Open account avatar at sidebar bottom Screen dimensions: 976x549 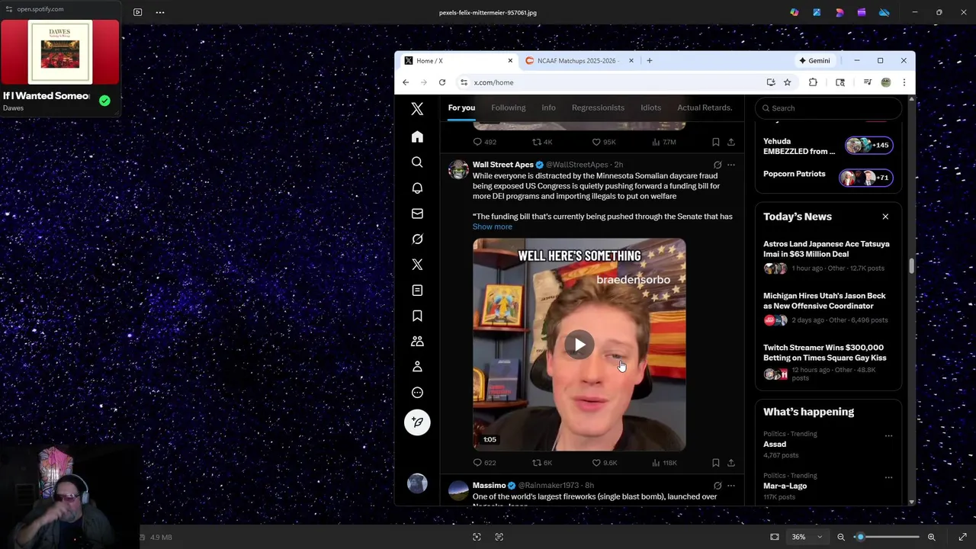pos(417,483)
